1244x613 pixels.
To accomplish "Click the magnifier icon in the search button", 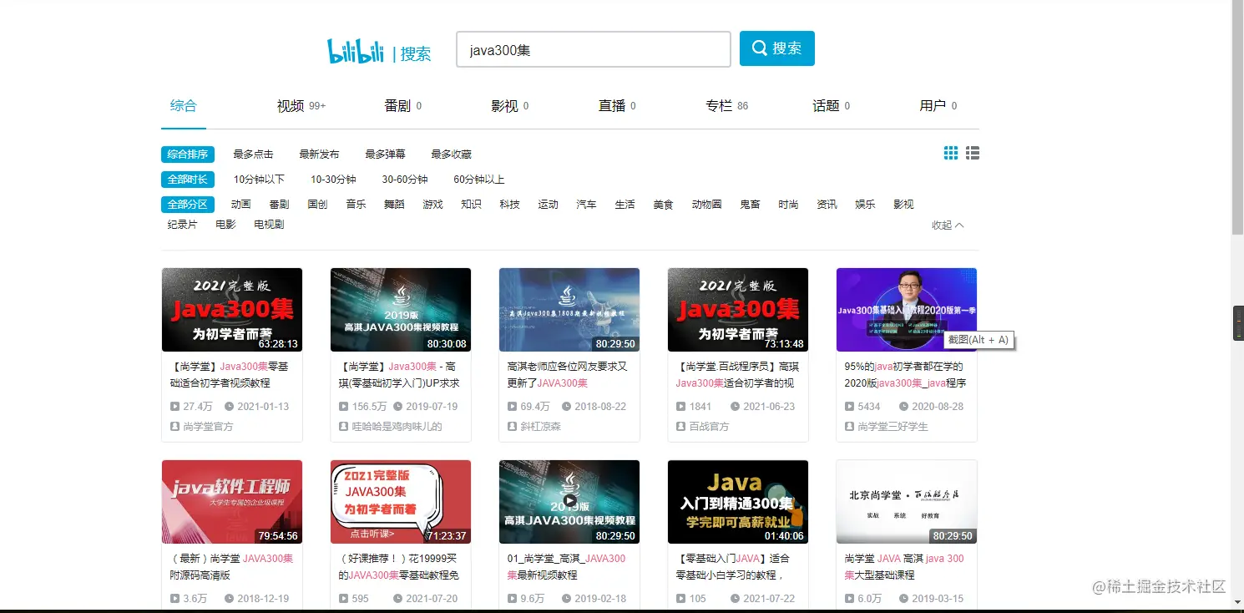I will [757, 48].
